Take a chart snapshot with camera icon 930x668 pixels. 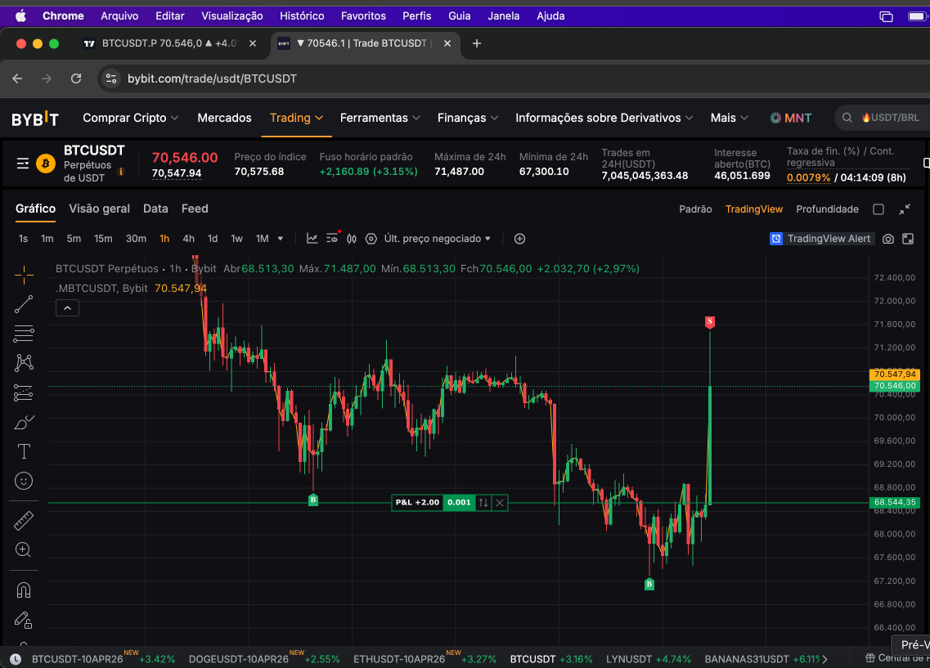tap(888, 239)
